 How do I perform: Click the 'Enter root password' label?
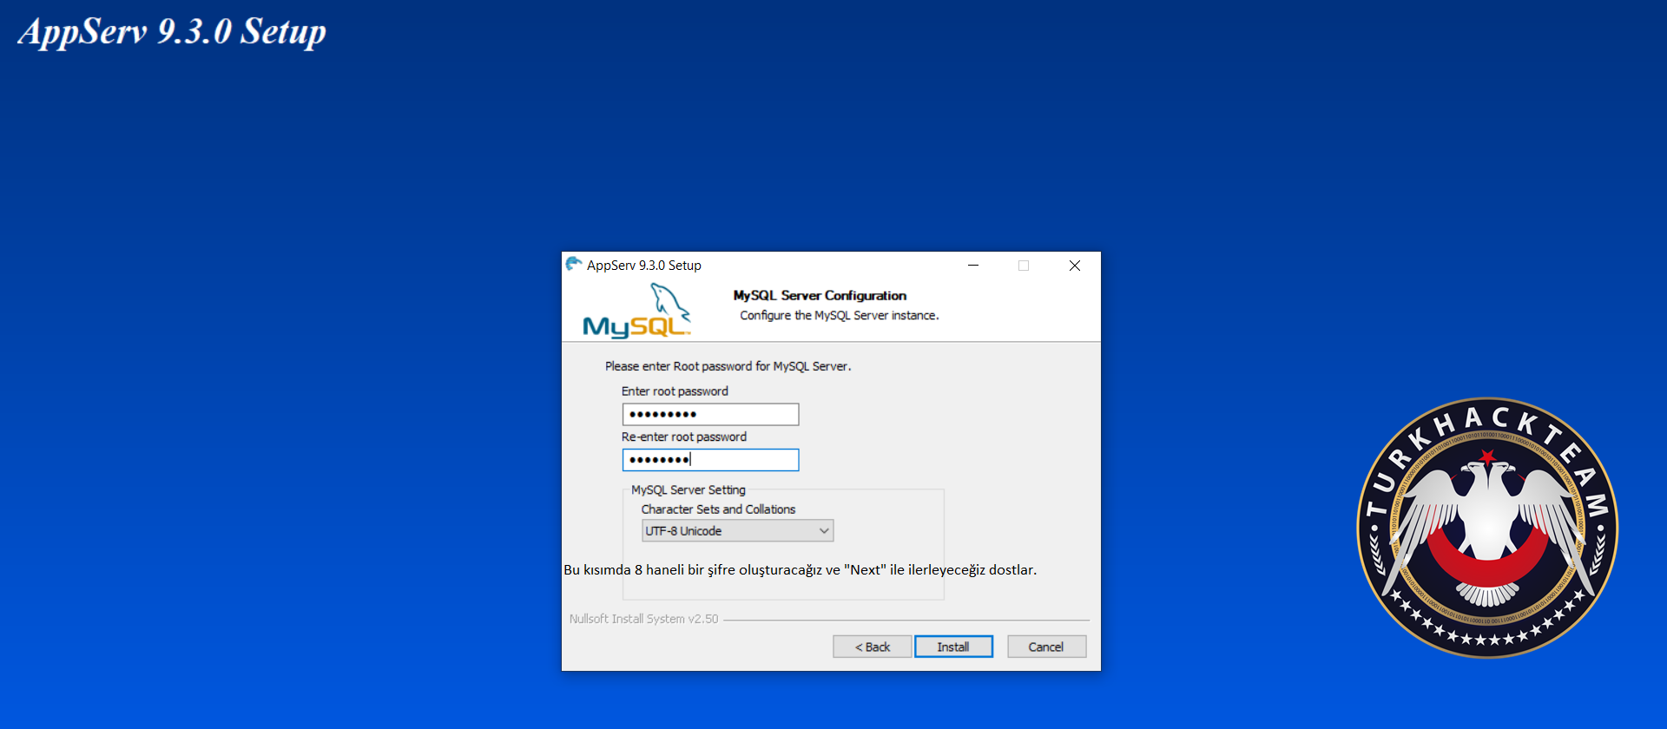[675, 391]
